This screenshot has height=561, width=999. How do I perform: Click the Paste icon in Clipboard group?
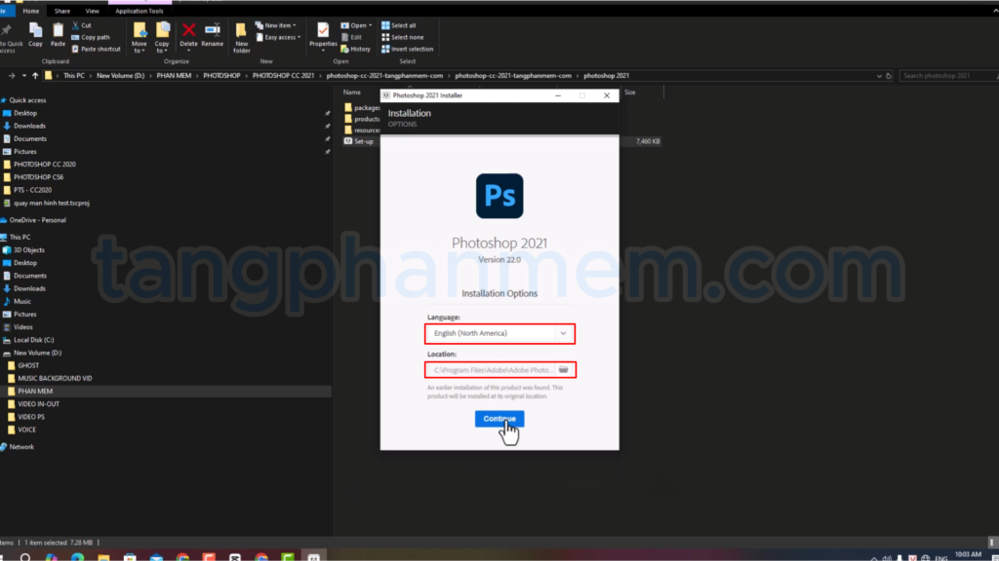[58, 34]
